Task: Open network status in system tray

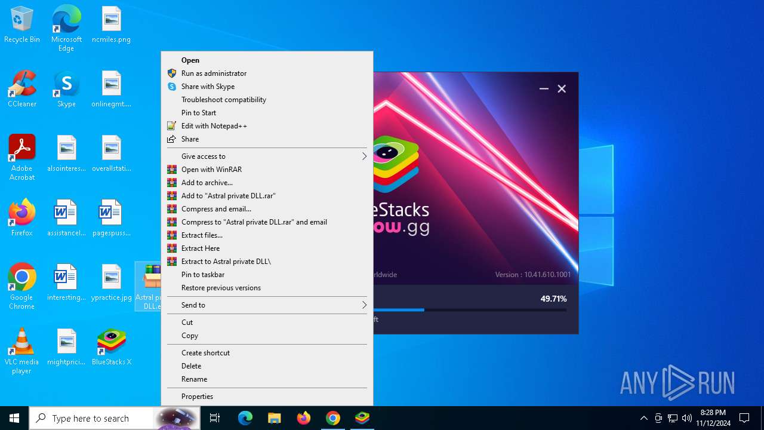Action: 673,418
